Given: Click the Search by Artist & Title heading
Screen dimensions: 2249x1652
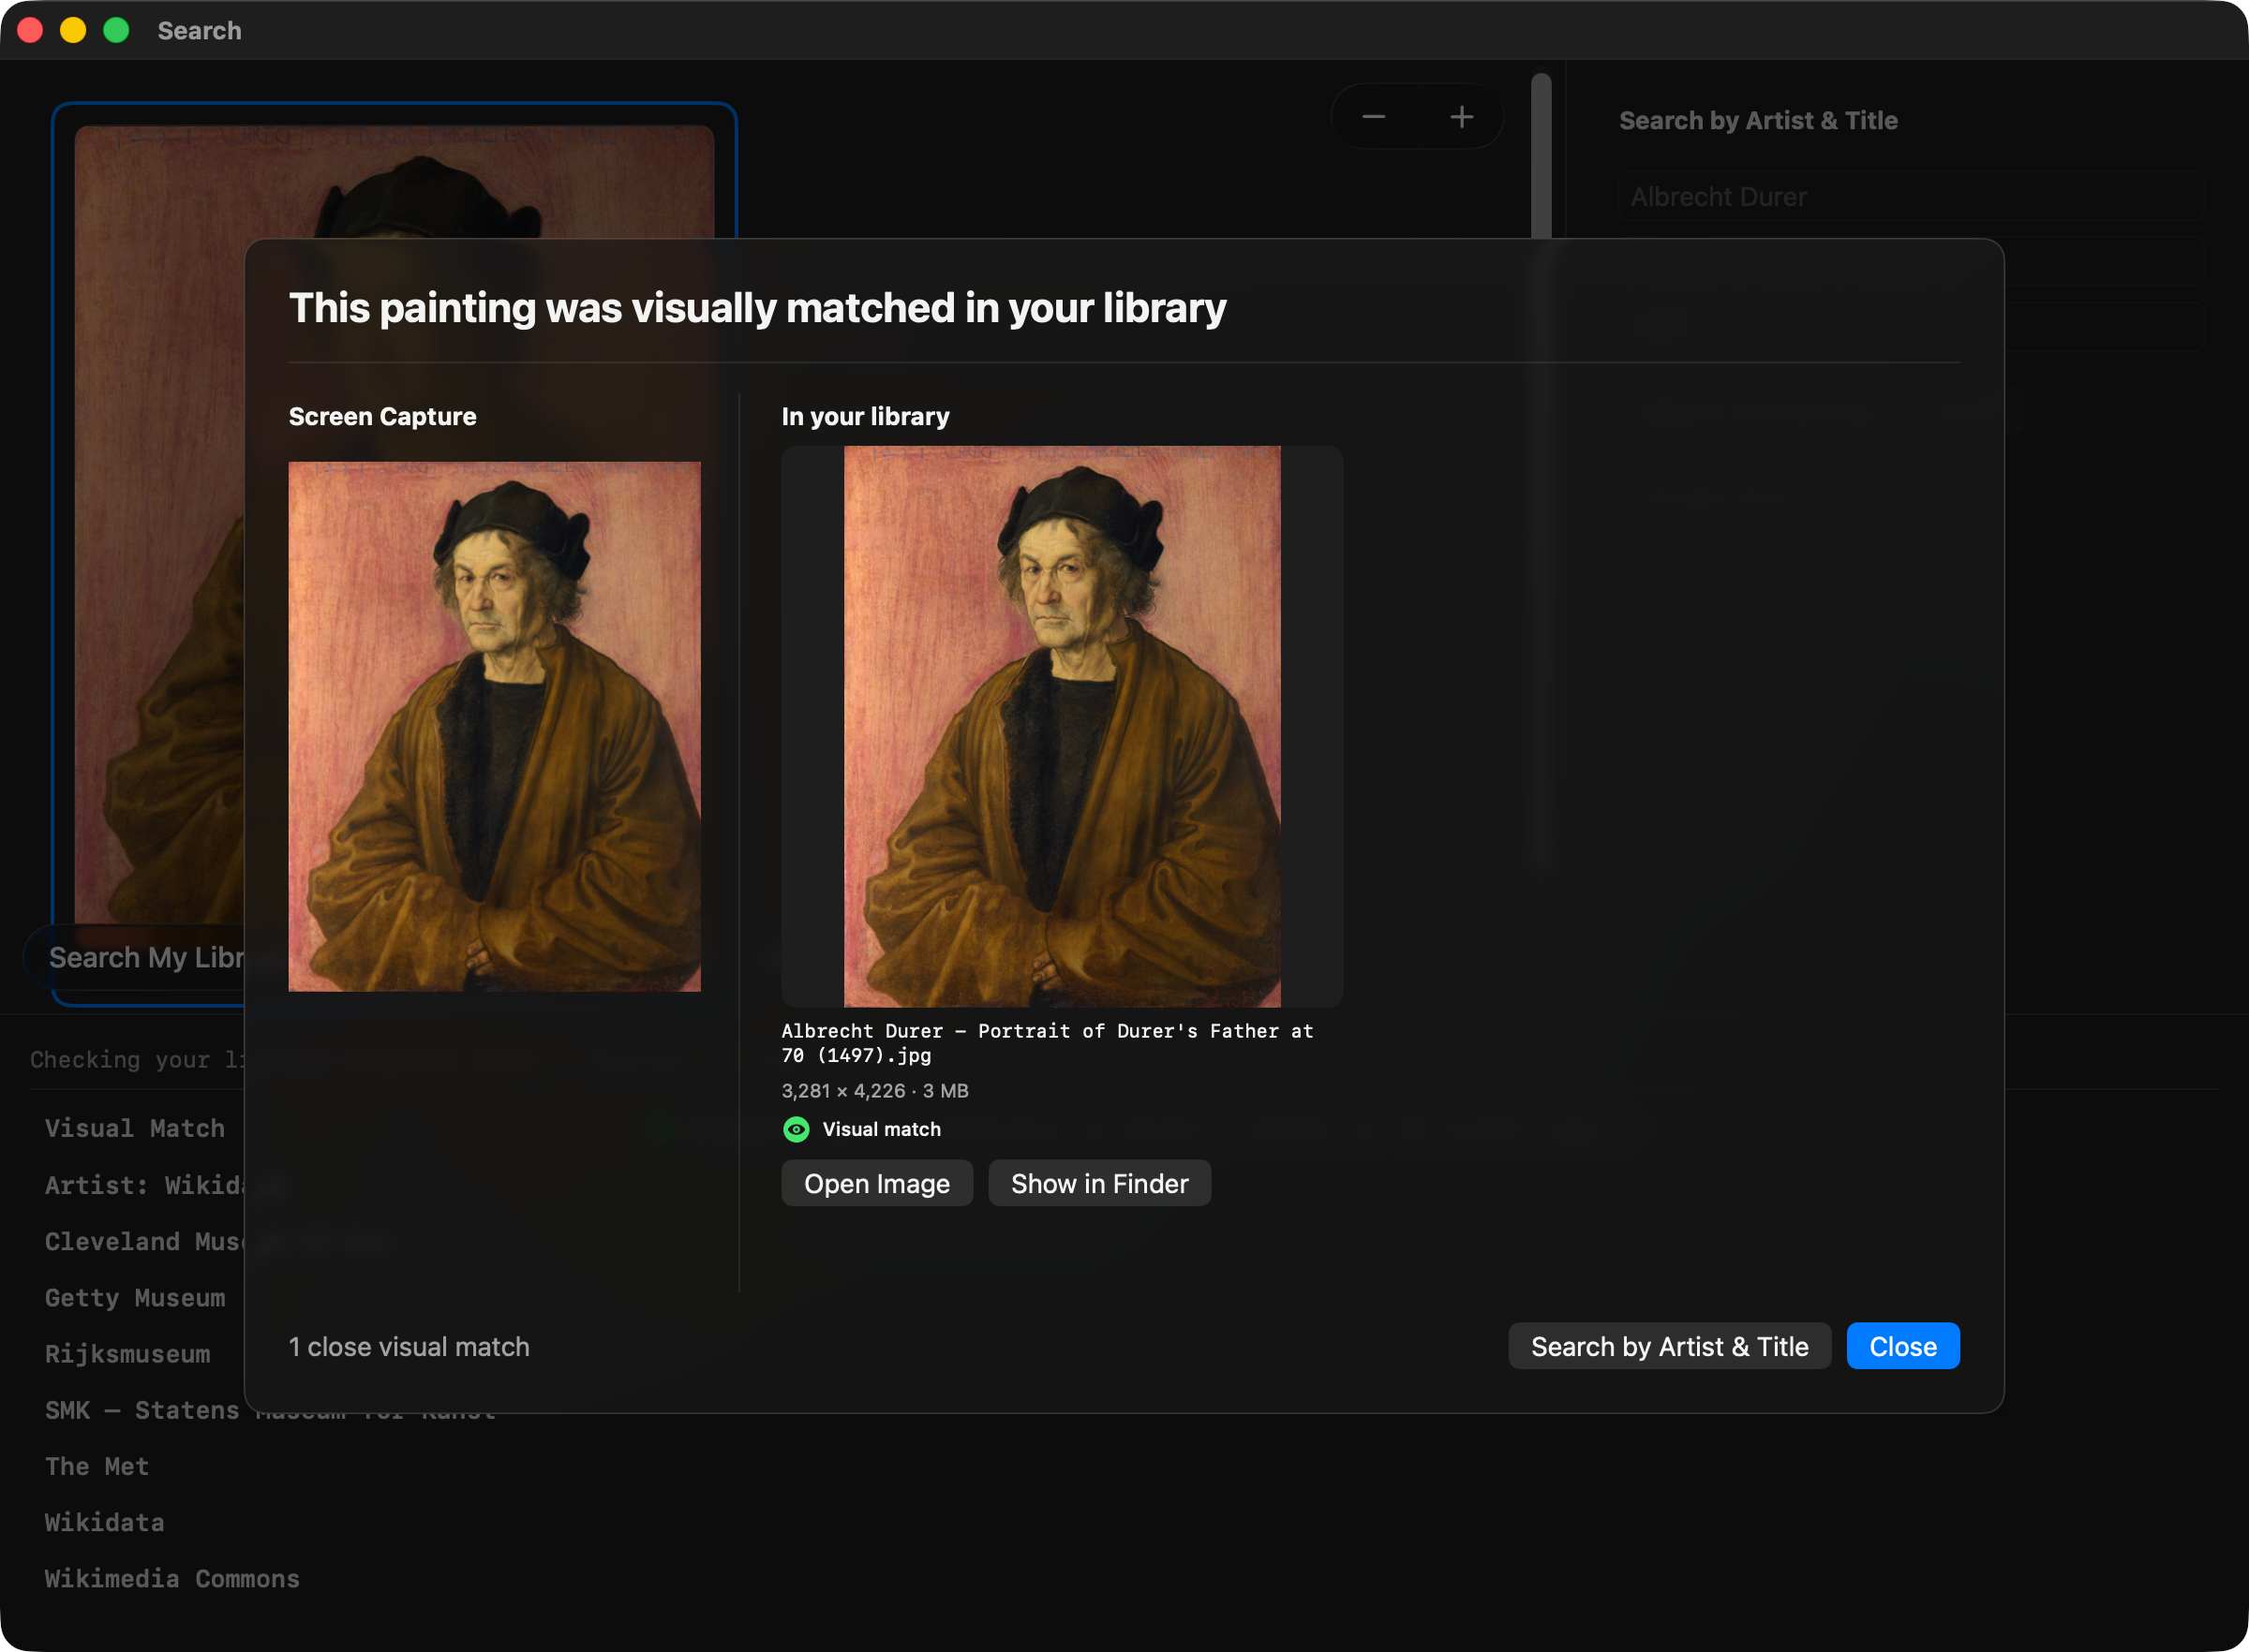Looking at the screenshot, I should pyautogui.click(x=1758, y=120).
